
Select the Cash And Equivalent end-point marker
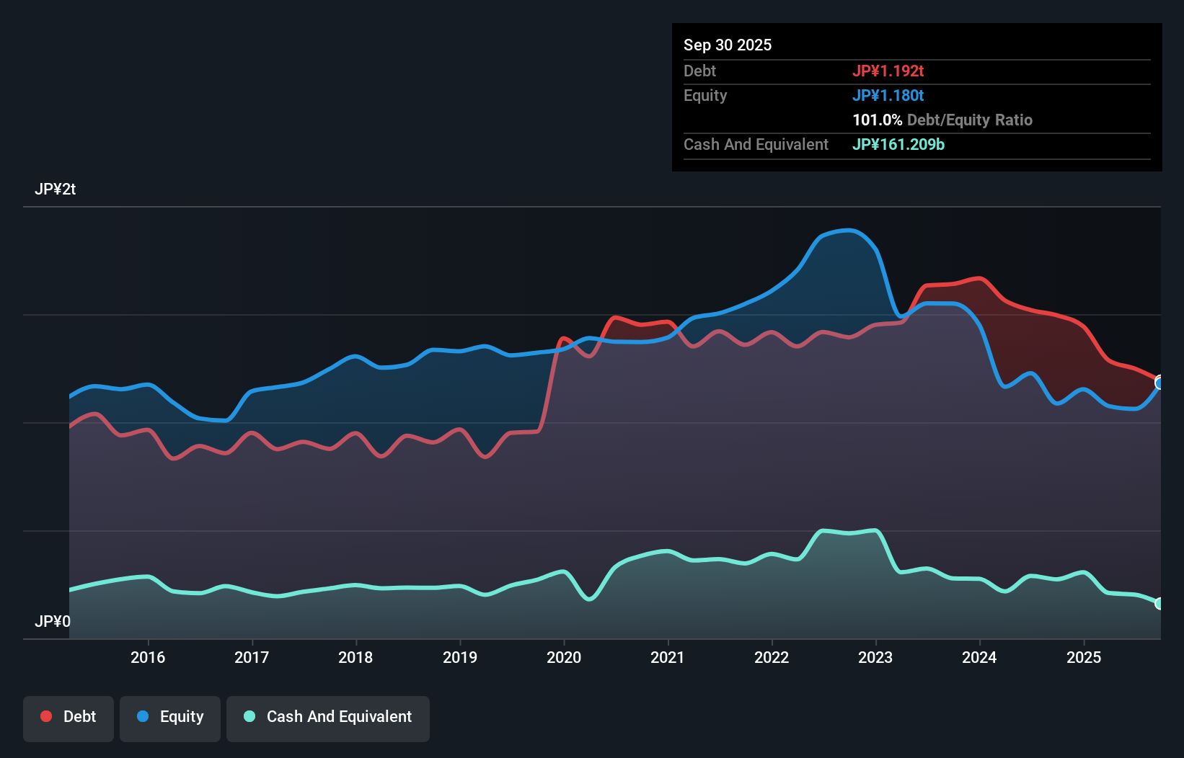pos(1159,604)
